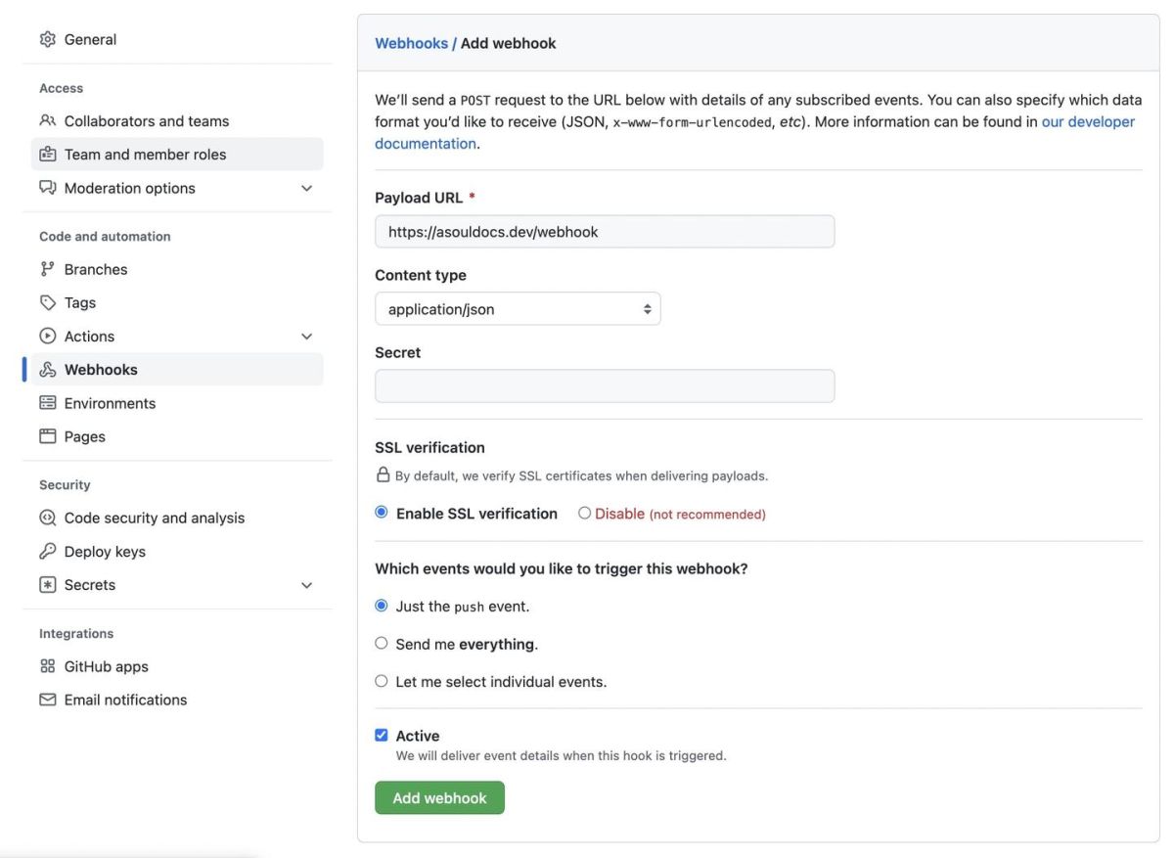Click the Email notifications envelope icon
1174x858 pixels.
pyautogui.click(x=47, y=700)
